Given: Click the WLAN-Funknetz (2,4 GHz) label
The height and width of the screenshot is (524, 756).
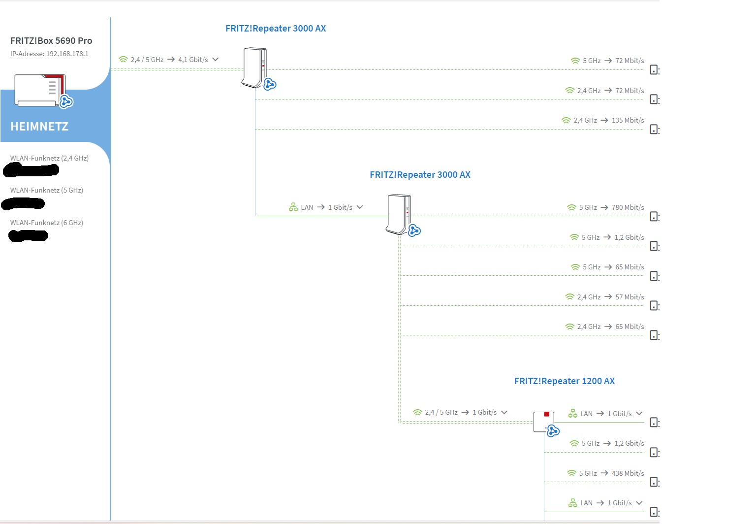Looking at the screenshot, I should pos(49,158).
